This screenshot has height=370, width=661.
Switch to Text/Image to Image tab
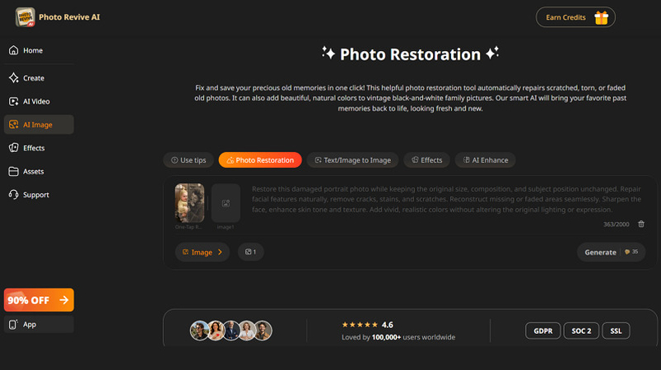(x=352, y=160)
